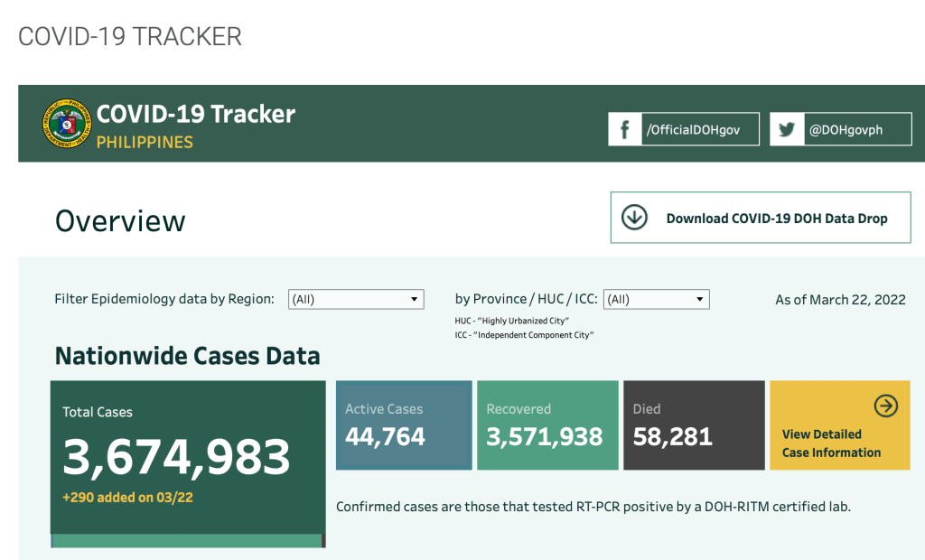
Task: Select the Total Cases tile
Action: tap(187, 457)
